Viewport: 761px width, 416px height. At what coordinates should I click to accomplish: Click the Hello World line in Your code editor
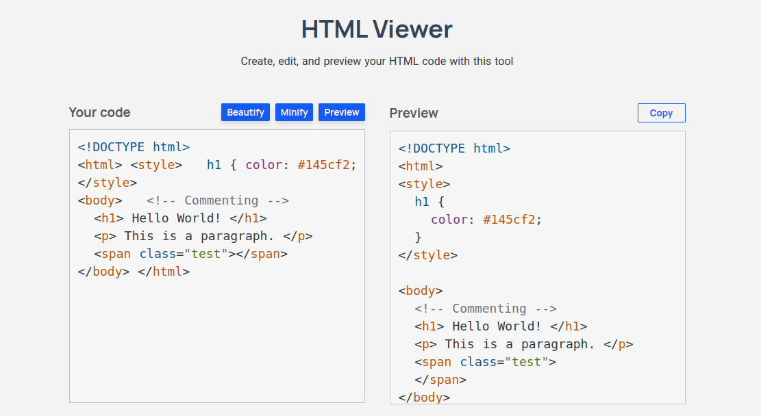(179, 218)
